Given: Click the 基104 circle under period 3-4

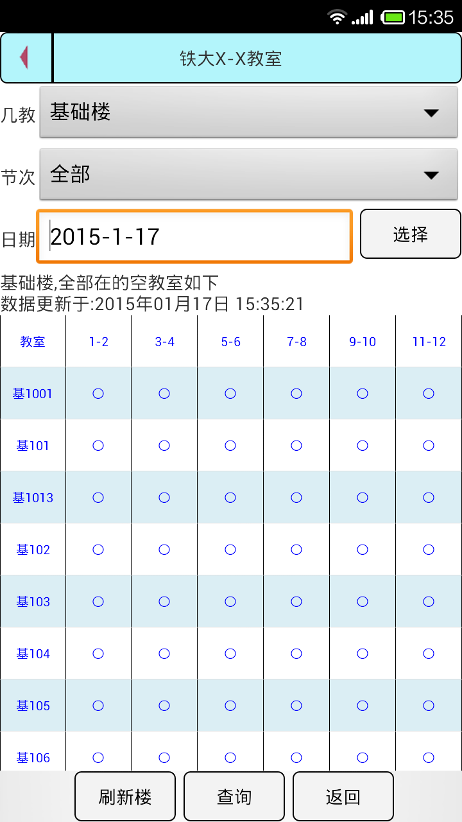Looking at the screenshot, I should tap(164, 654).
